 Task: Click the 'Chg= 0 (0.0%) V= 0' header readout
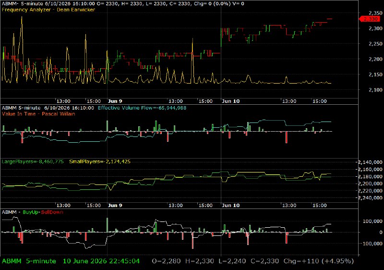click(219, 4)
